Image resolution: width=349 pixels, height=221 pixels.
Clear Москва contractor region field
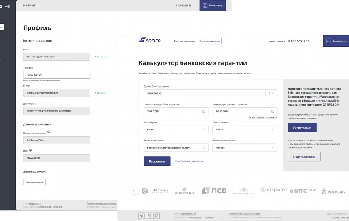pos(273,148)
